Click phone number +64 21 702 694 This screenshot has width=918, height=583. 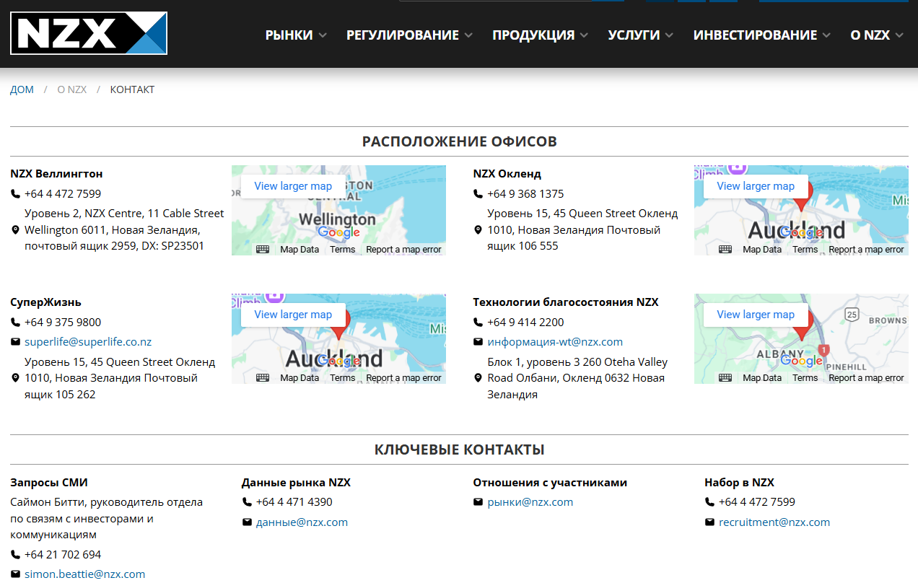click(x=63, y=555)
